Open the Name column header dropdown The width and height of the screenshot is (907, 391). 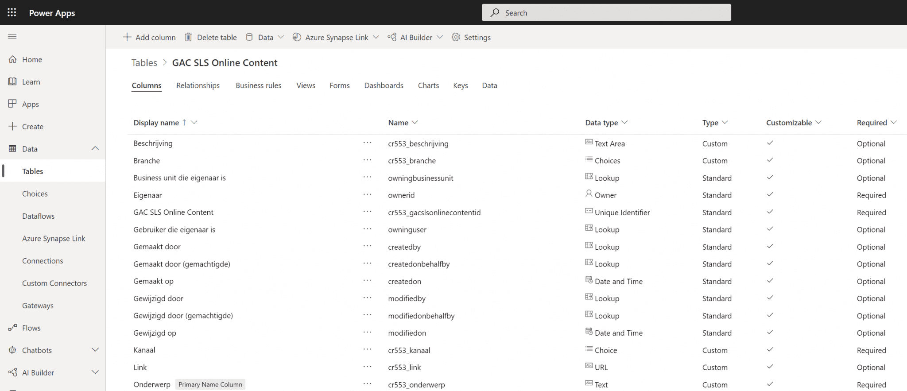415,122
